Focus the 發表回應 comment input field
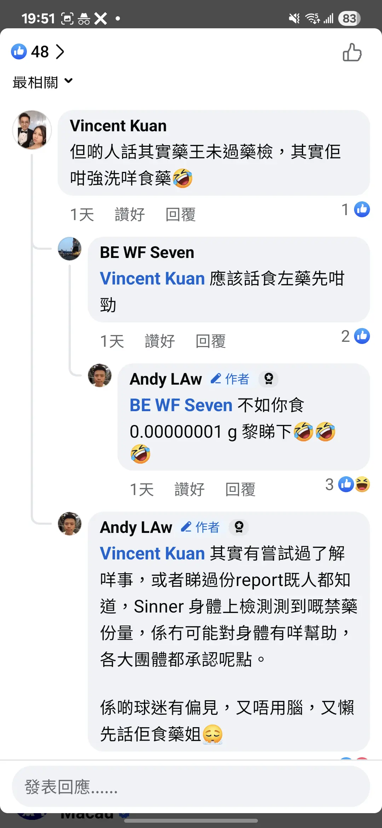Screen dimensions: 382x828 (x=191, y=787)
